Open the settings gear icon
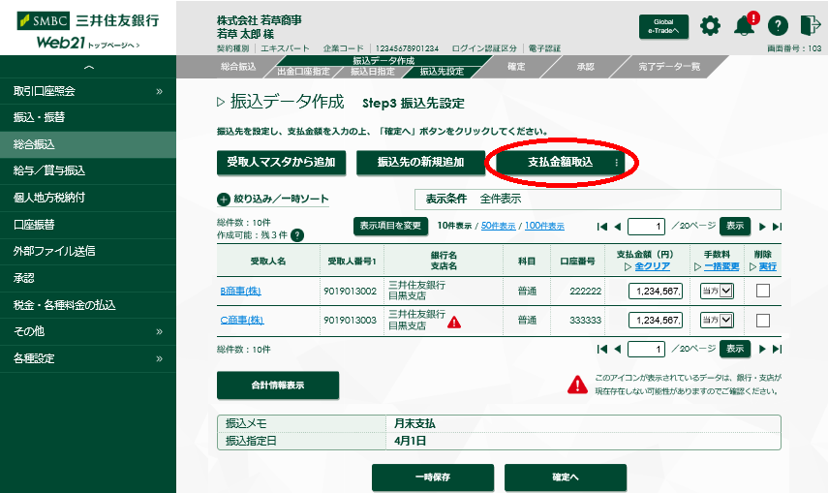Image resolution: width=828 pixels, height=493 pixels. pyautogui.click(x=710, y=25)
